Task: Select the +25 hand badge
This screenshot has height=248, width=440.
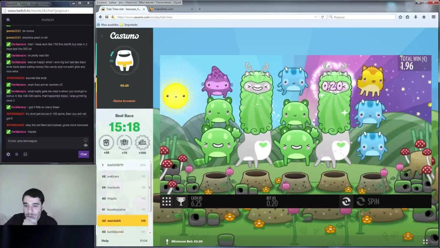Action: point(106,142)
